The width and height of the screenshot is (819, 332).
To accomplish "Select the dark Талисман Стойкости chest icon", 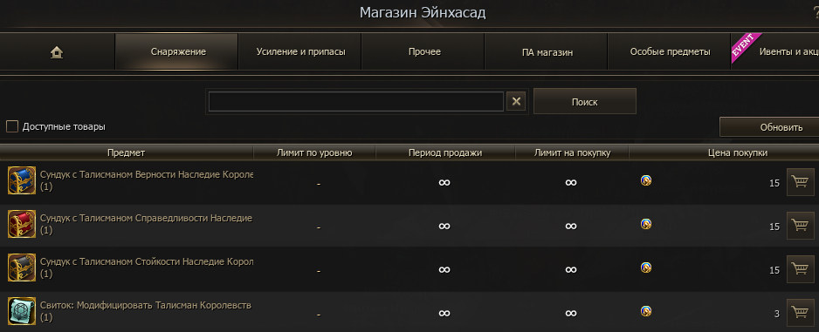I will point(22,268).
